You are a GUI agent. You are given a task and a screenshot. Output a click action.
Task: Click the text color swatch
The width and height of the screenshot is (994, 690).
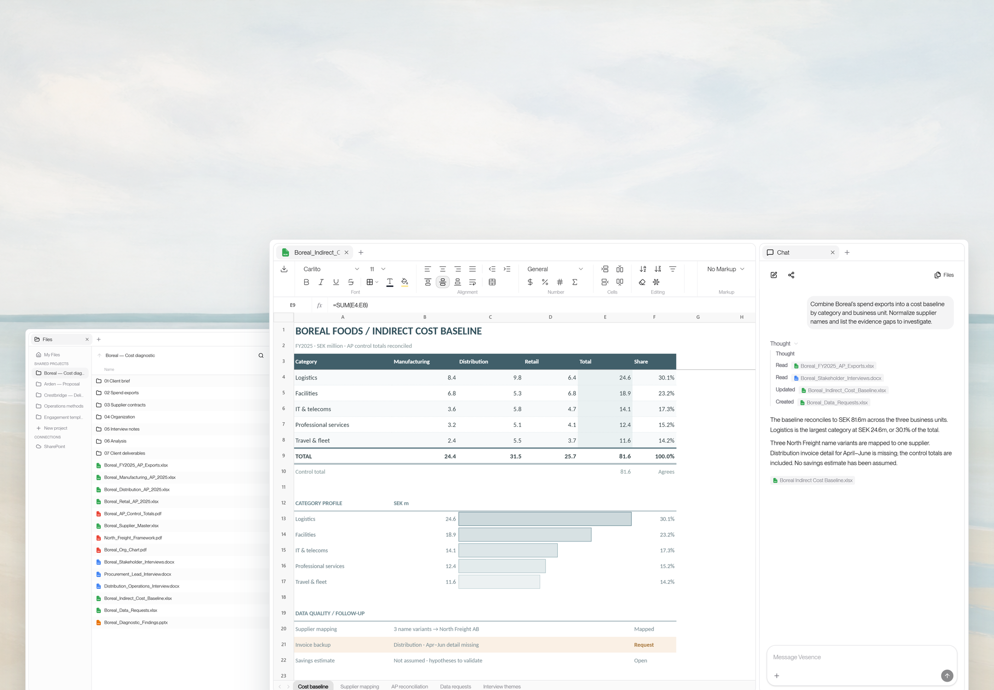[x=390, y=282]
